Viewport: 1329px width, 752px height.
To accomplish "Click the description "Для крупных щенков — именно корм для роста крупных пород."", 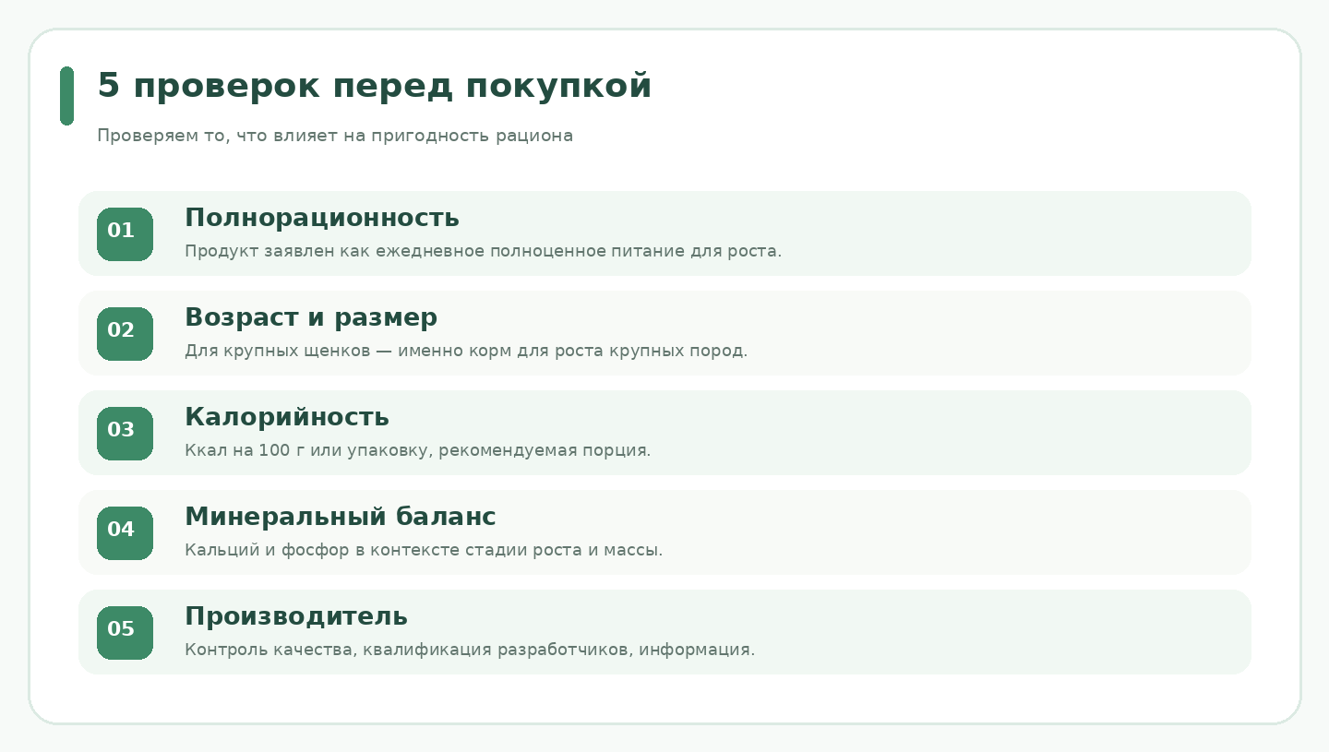I will coord(466,351).
